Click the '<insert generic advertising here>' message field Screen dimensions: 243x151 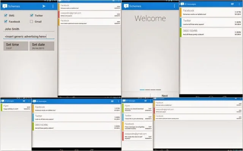[x=29, y=37]
